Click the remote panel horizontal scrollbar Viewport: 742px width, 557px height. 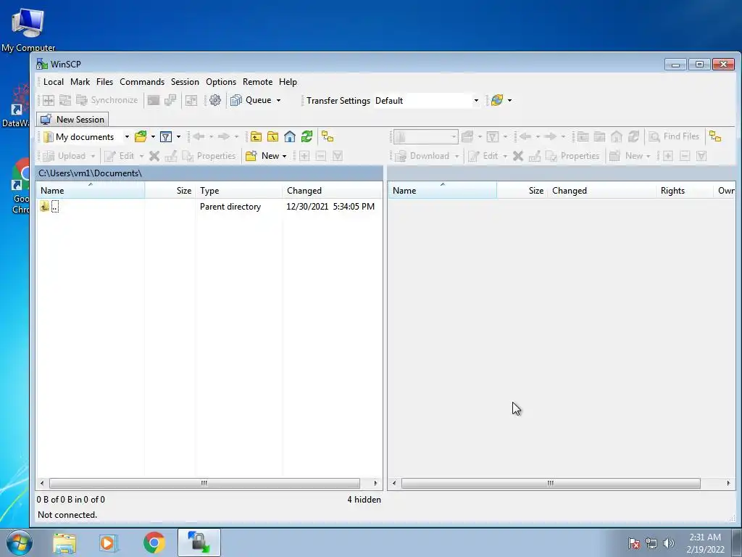551,483
